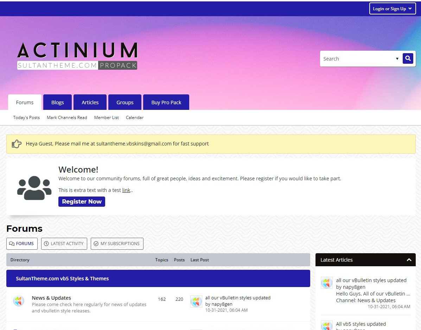Follow the test link in welcome text
Screen dimensions: 421x330
pyautogui.click(x=126, y=190)
